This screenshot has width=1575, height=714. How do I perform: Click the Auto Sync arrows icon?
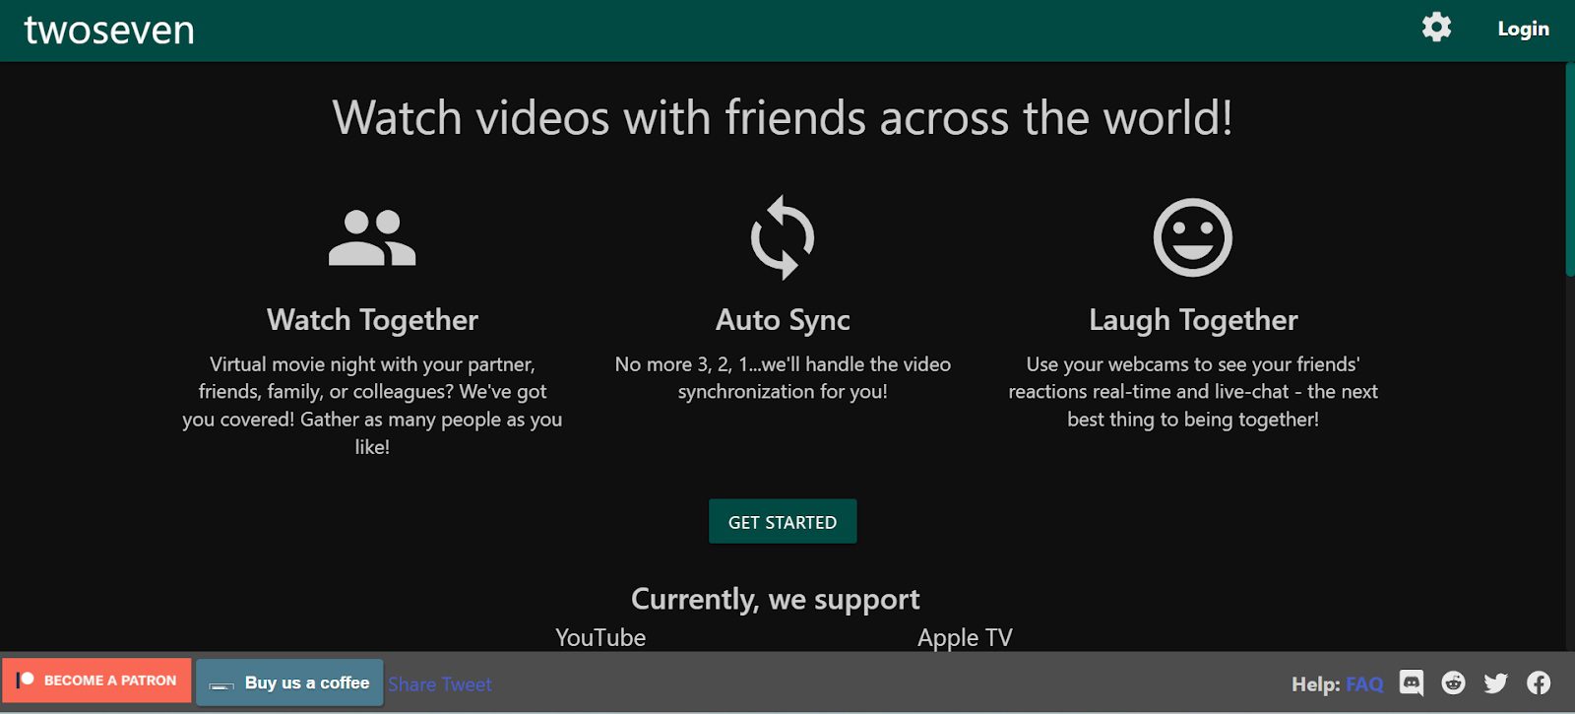pyautogui.click(x=783, y=237)
